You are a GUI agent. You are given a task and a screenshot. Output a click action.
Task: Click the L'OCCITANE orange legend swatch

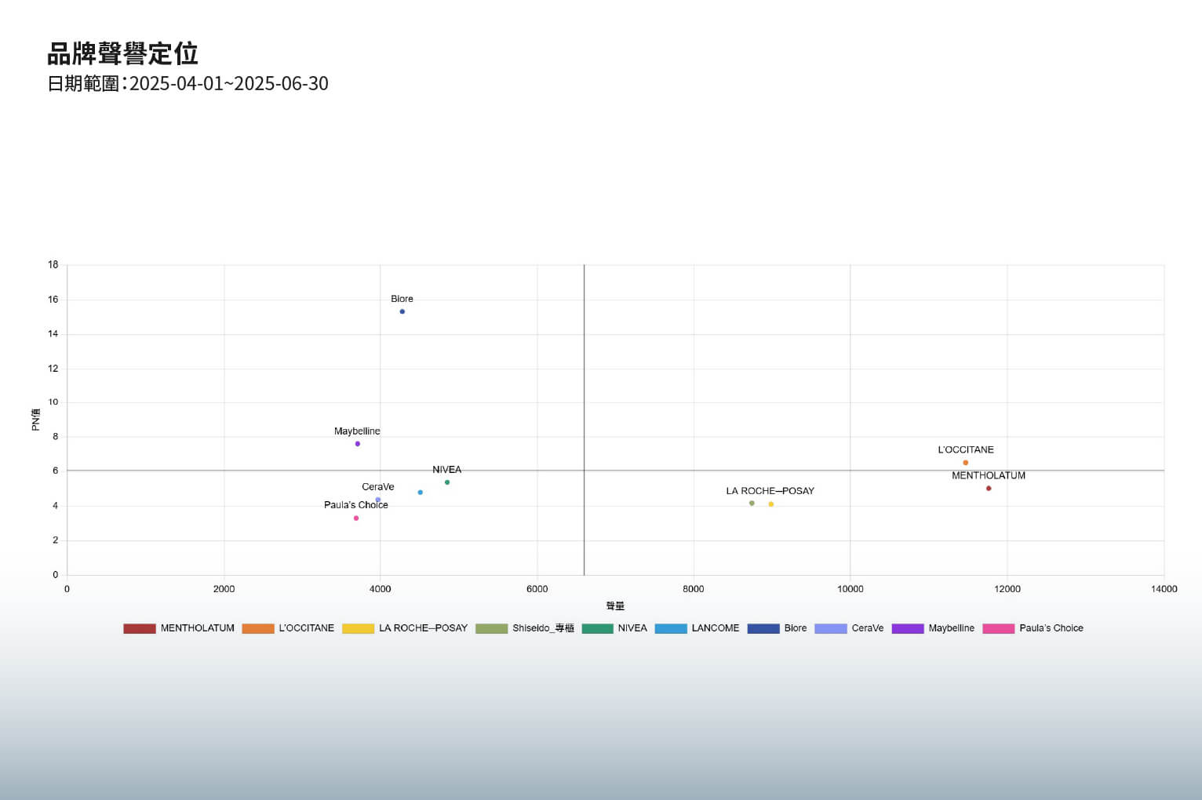pos(258,628)
